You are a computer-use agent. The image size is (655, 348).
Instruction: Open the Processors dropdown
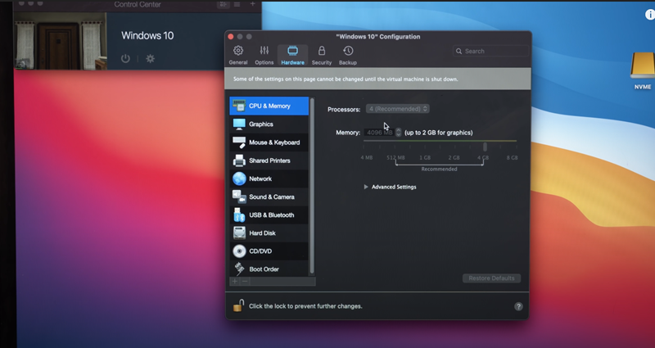(398, 109)
